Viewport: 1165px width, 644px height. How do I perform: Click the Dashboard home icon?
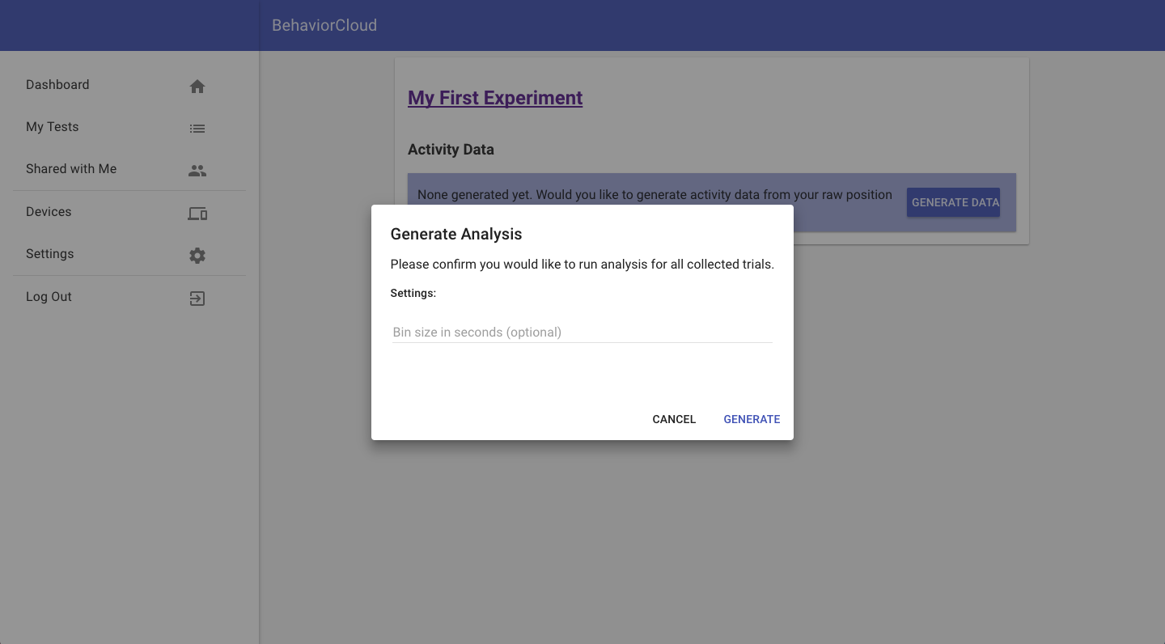click(x=197, y=84)
